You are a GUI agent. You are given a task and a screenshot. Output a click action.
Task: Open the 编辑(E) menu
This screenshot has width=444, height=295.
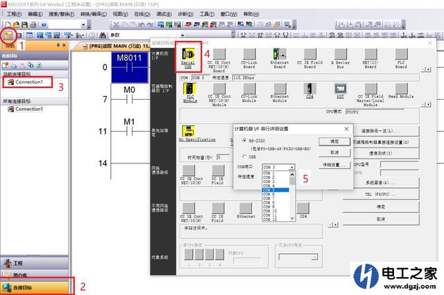pos(35,14)
